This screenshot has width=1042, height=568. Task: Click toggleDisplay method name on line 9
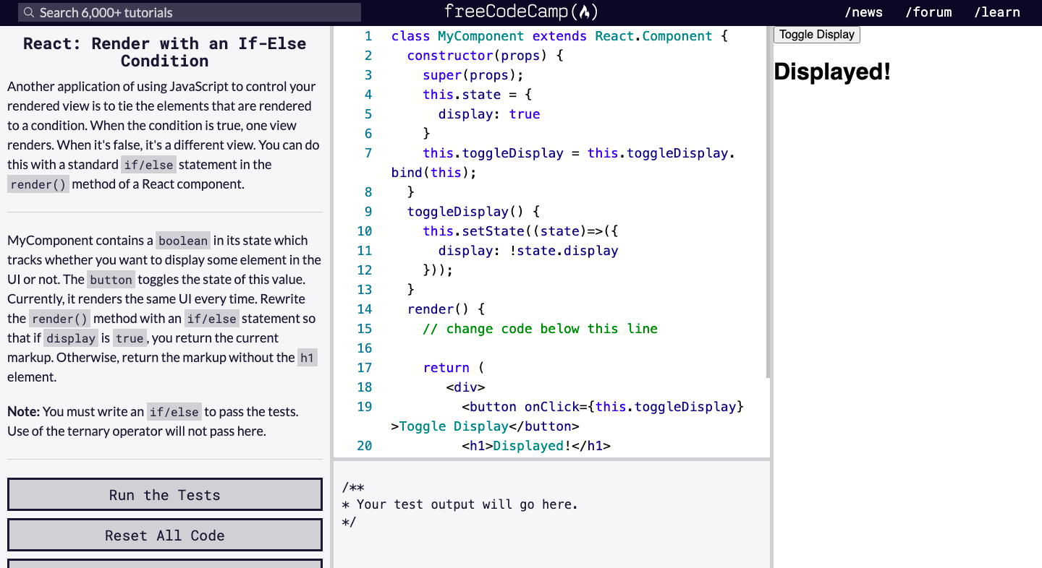pyautogui.click(x=458, y=211)
